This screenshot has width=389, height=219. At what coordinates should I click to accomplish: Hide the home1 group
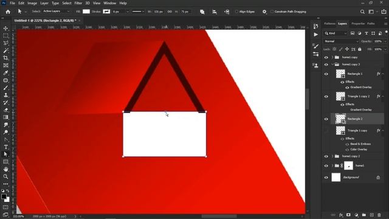(x=326, y=165)
